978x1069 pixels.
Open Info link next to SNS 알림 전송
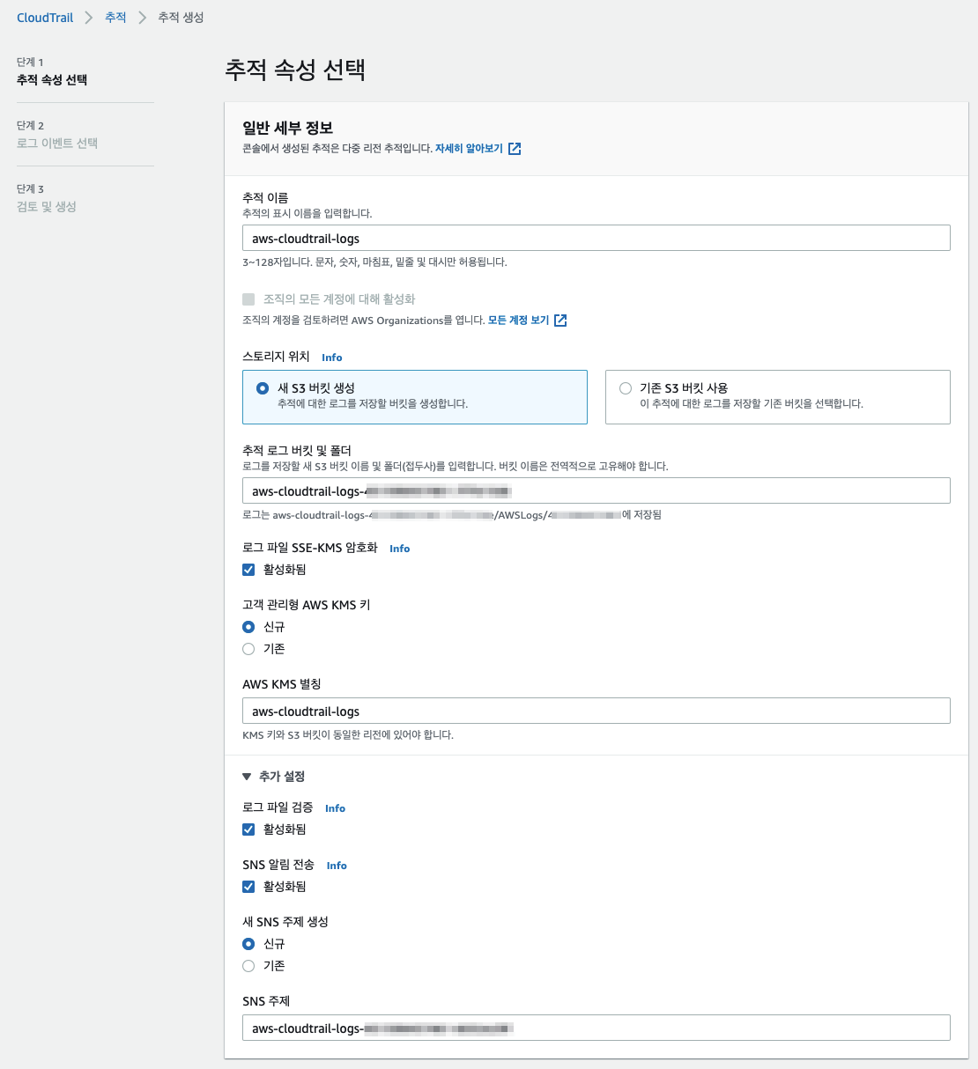click(x=337, y=866)
